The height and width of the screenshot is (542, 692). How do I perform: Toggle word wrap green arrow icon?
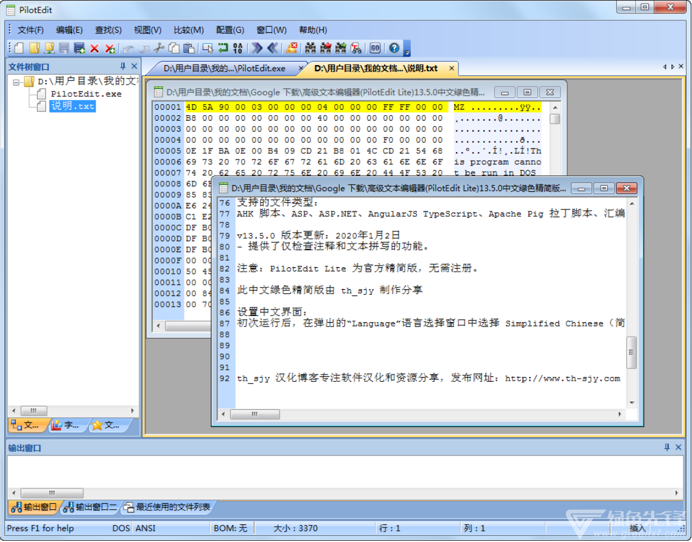(x=223, y=48)
